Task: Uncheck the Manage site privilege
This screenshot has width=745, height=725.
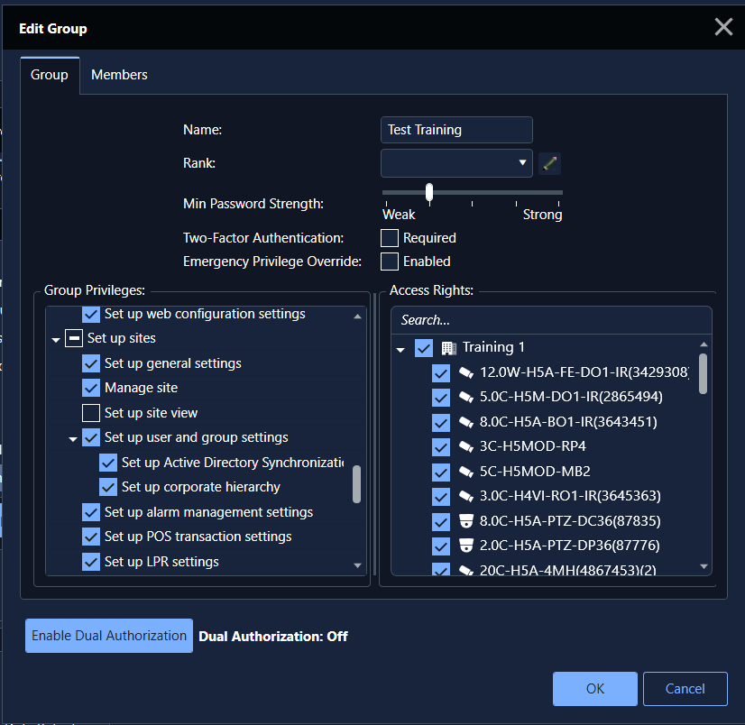Action: tap(91, 388)
